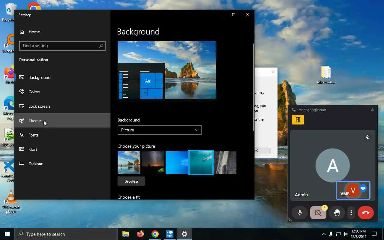Screen dimensions: 384x240
Task: Click the Taskbar icon in sidebar
Action: (22, 164)
